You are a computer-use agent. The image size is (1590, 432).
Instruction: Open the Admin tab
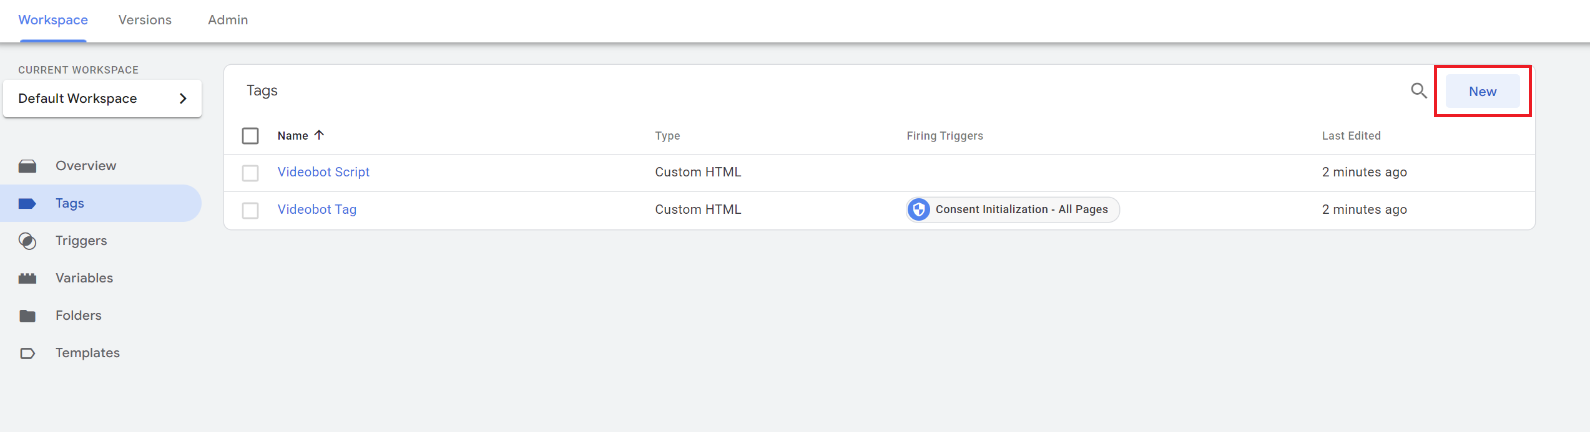(228, 20)
